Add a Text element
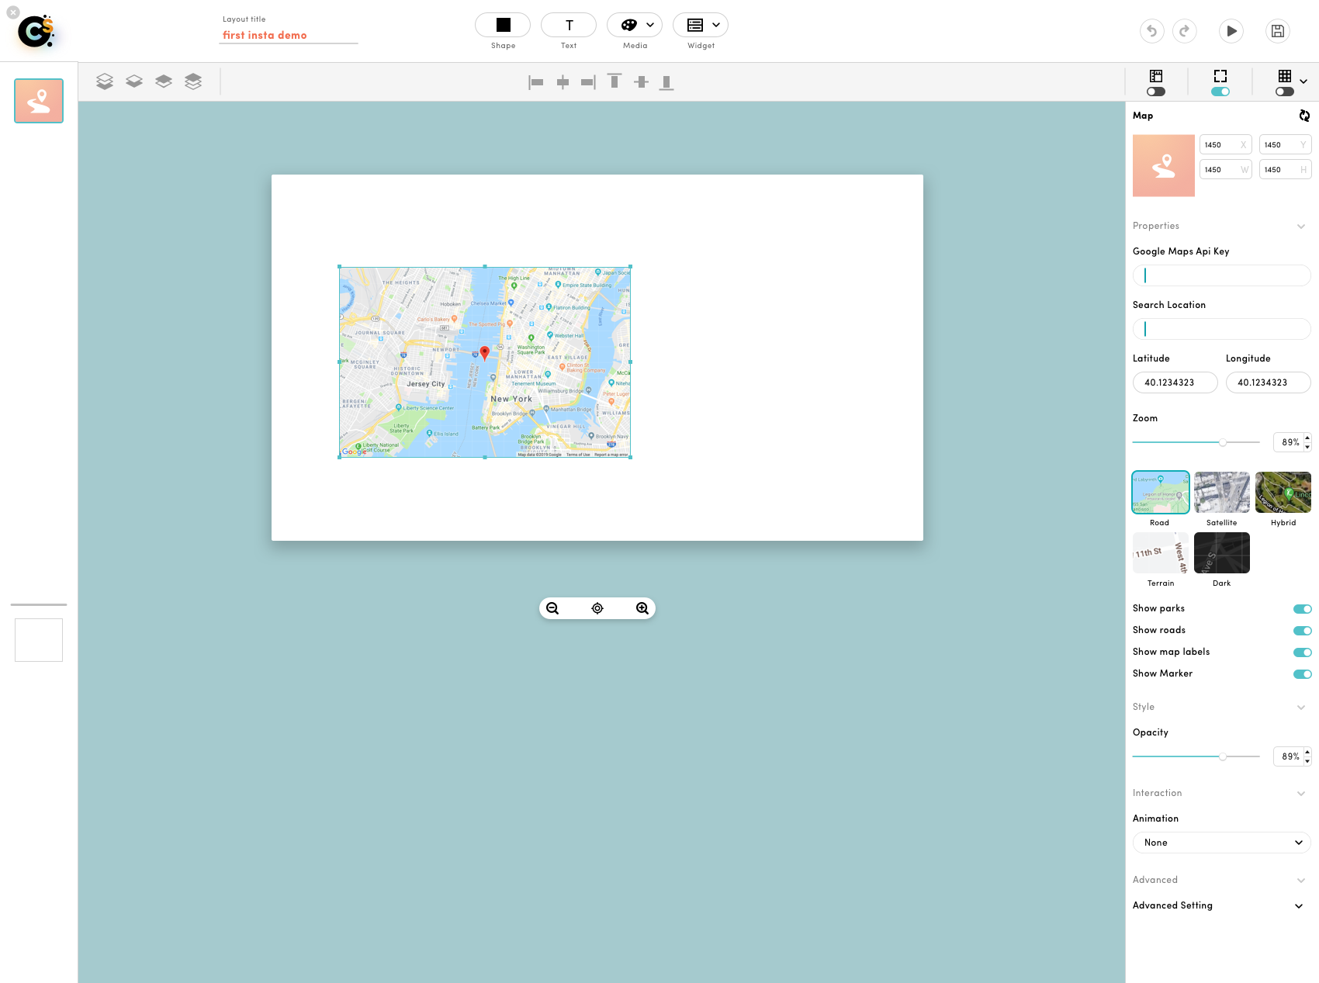Viewport: 1319px width, 983px height. (x=569, y=25)
